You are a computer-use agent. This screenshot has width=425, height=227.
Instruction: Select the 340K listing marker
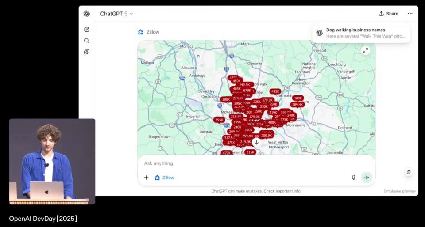pyautogui.click(x=251, y=124)
